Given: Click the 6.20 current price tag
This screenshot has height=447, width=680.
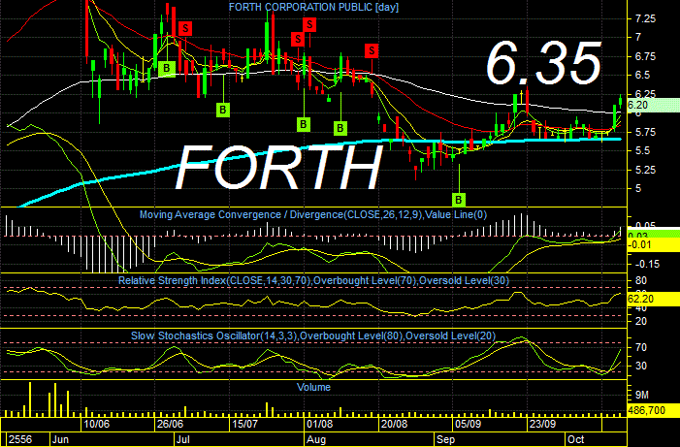Looking at the screenshot, I should (654, 105).
